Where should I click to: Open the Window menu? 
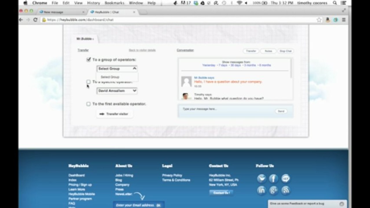(136, 3)
